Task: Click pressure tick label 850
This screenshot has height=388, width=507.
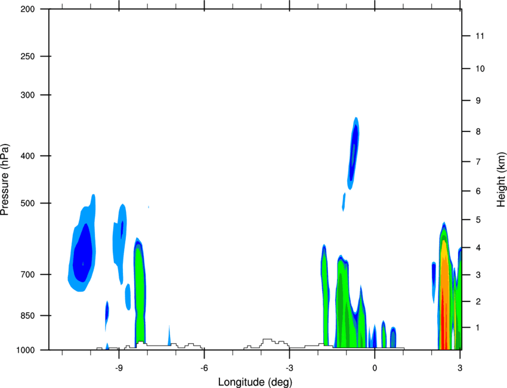Action: 27,316
